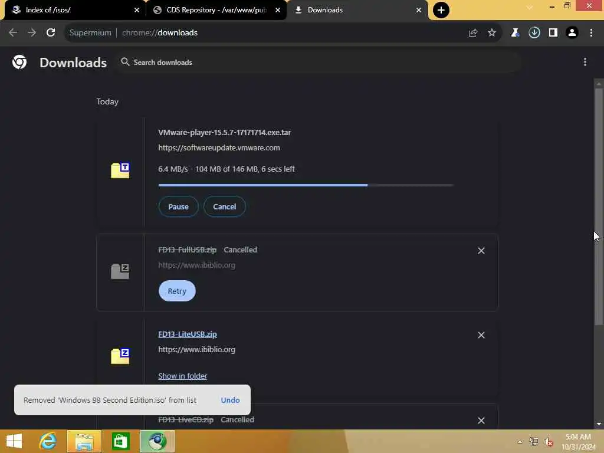Click the search magnifier icon
The height and width of the screenshot is (453, 604).
(125, 62)
